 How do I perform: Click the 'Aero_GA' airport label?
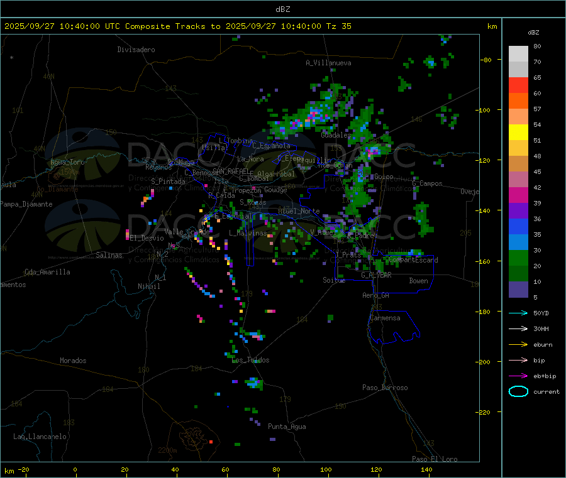coord(376,295)
